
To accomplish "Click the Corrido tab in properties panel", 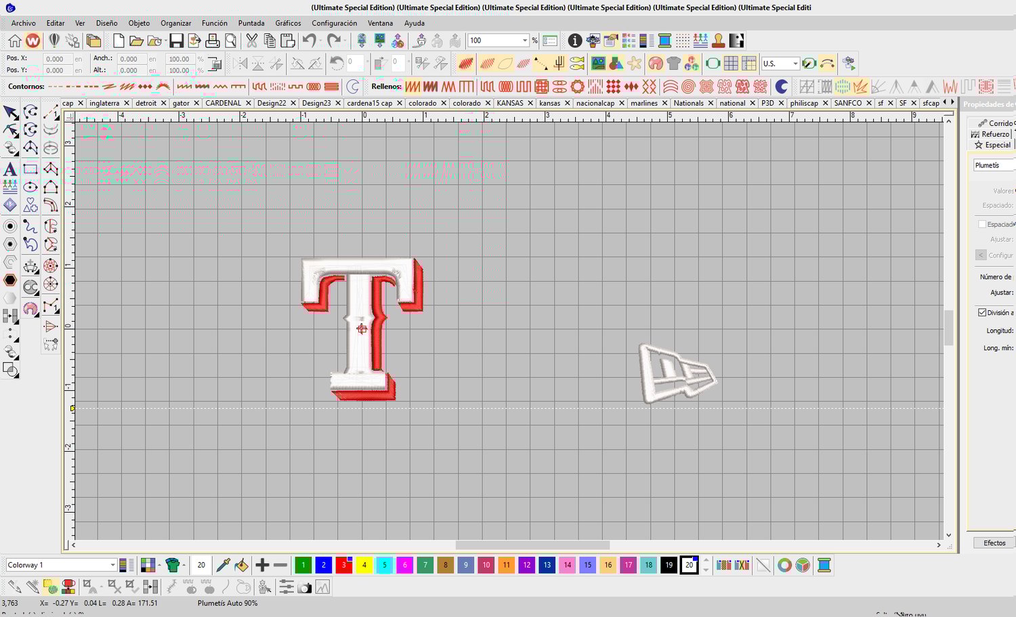I will [x=996, y=123].
